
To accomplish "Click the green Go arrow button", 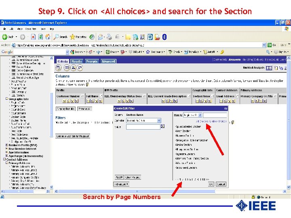I will coord(270,45).
